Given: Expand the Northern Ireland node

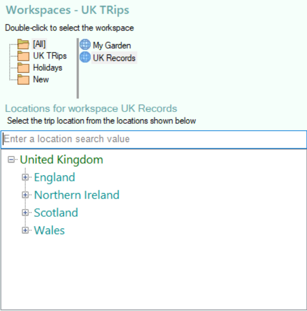Looking at the screenshot, I should click(x=25, y=195).
